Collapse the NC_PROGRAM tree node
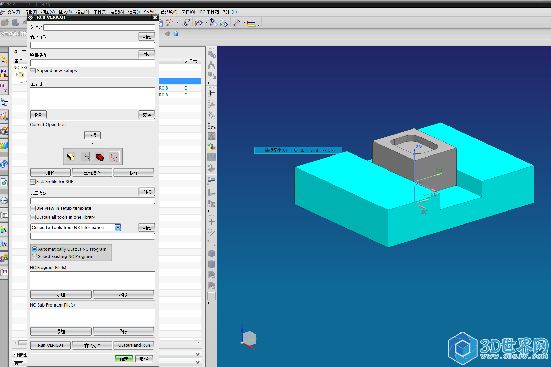 click(x=15, y=74)
